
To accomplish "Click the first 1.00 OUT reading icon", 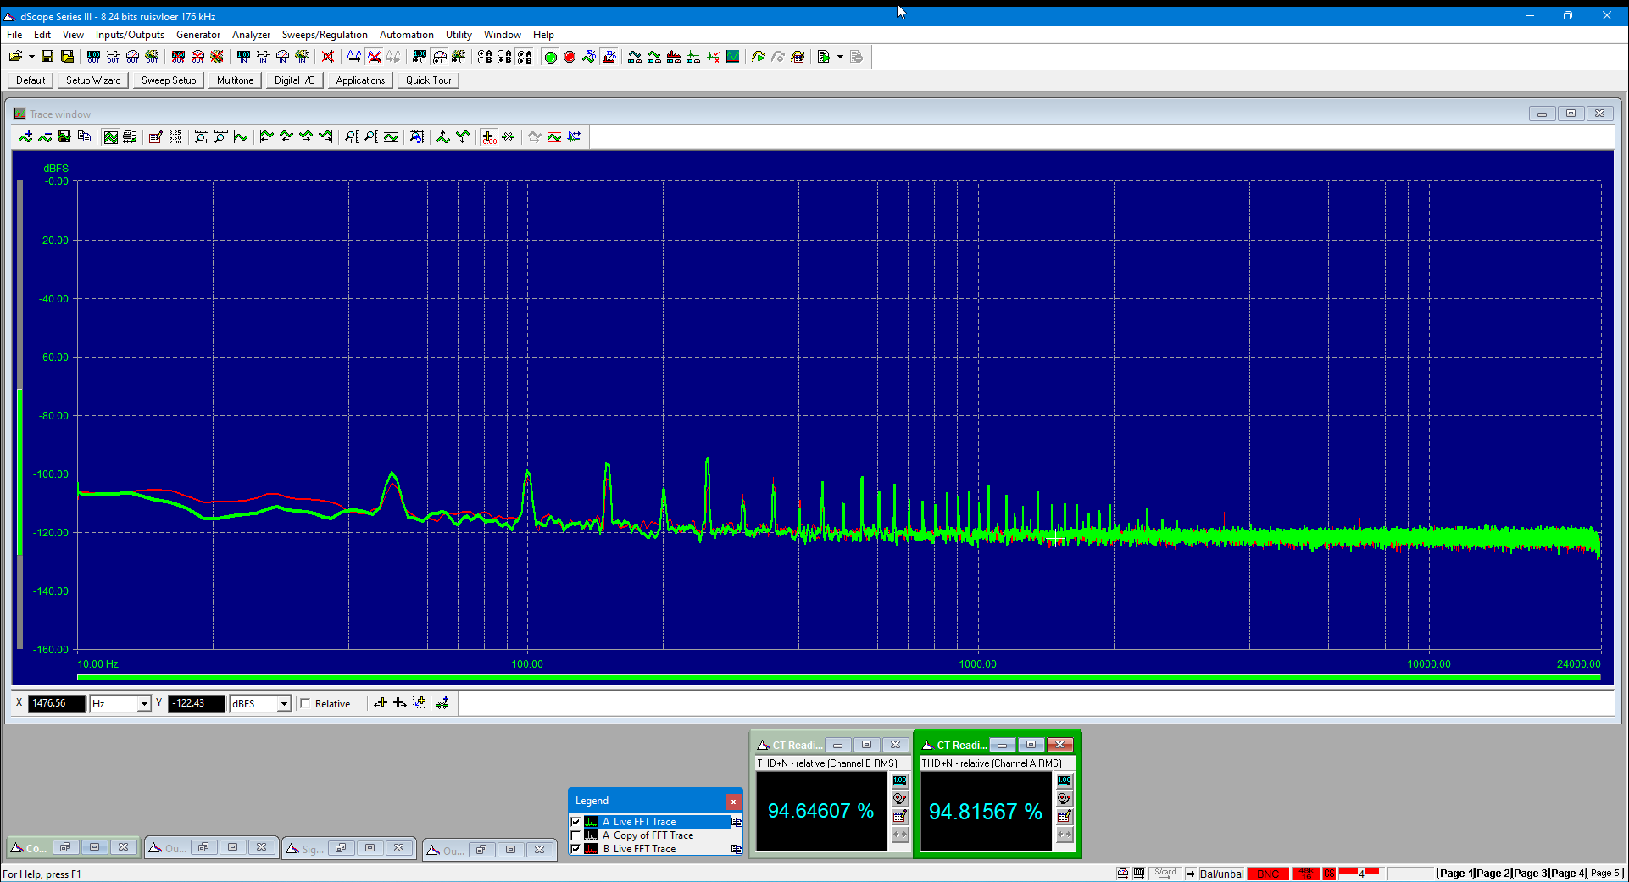I will tap(93, 57).
